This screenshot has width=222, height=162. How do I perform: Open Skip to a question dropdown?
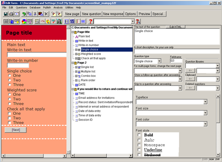tap(180, 88)
